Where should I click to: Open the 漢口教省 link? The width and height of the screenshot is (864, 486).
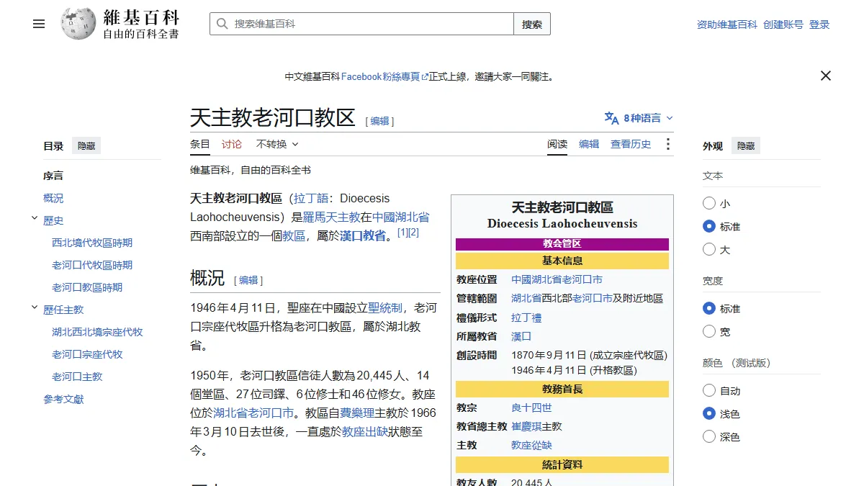(x=363, y=235)
